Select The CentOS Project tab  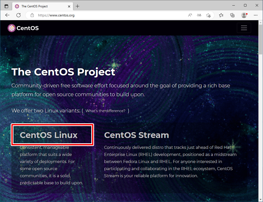[x=43, y=6]
